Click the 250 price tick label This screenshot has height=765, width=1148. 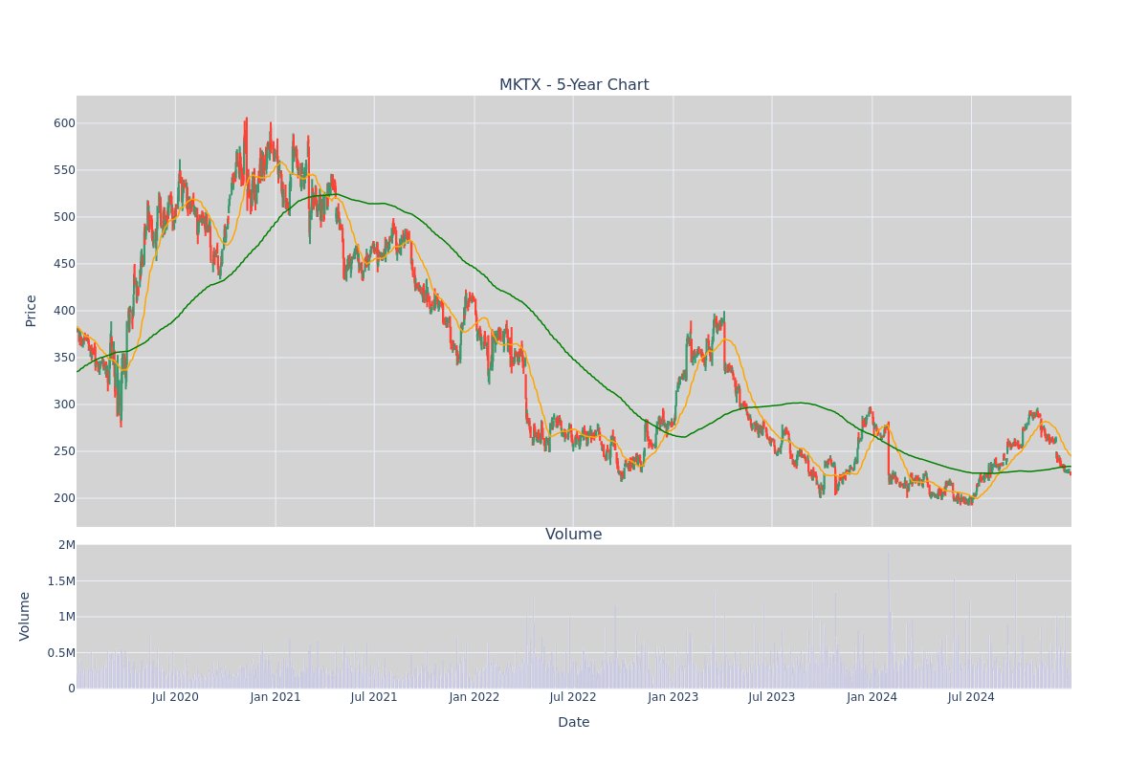click(64, 451)
